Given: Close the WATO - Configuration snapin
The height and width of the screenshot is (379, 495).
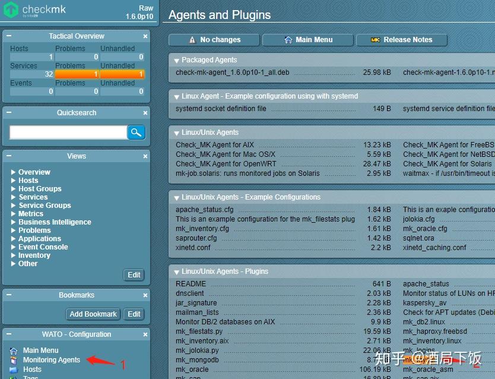Looking at the screenshot, I should [145, 334].
